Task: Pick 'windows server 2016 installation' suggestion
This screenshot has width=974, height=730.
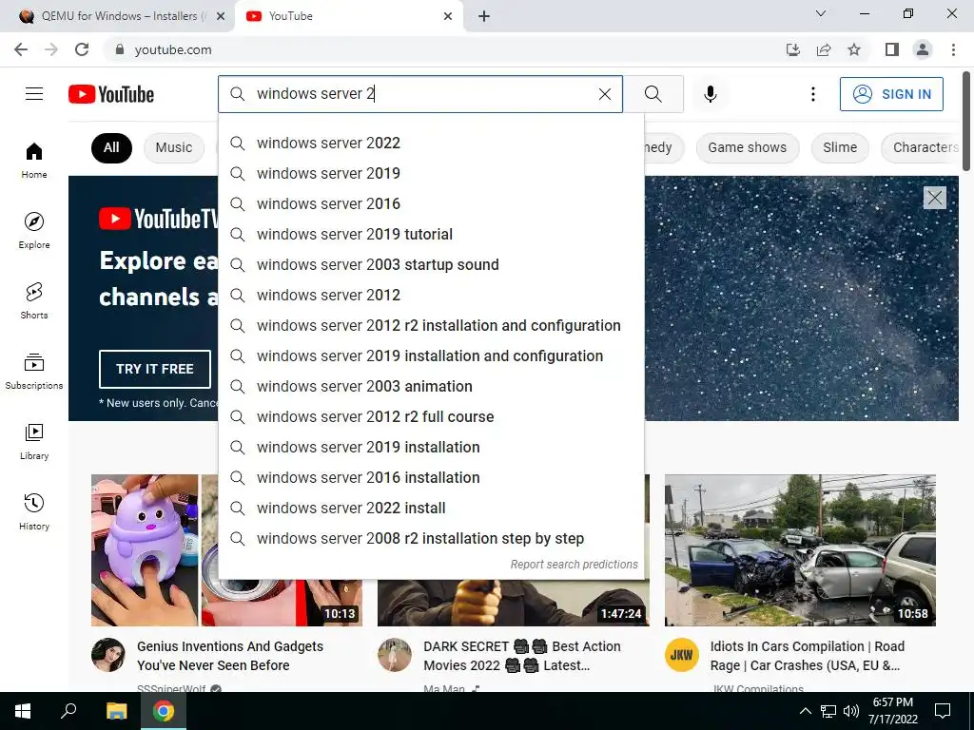Action: pos(431,477)
